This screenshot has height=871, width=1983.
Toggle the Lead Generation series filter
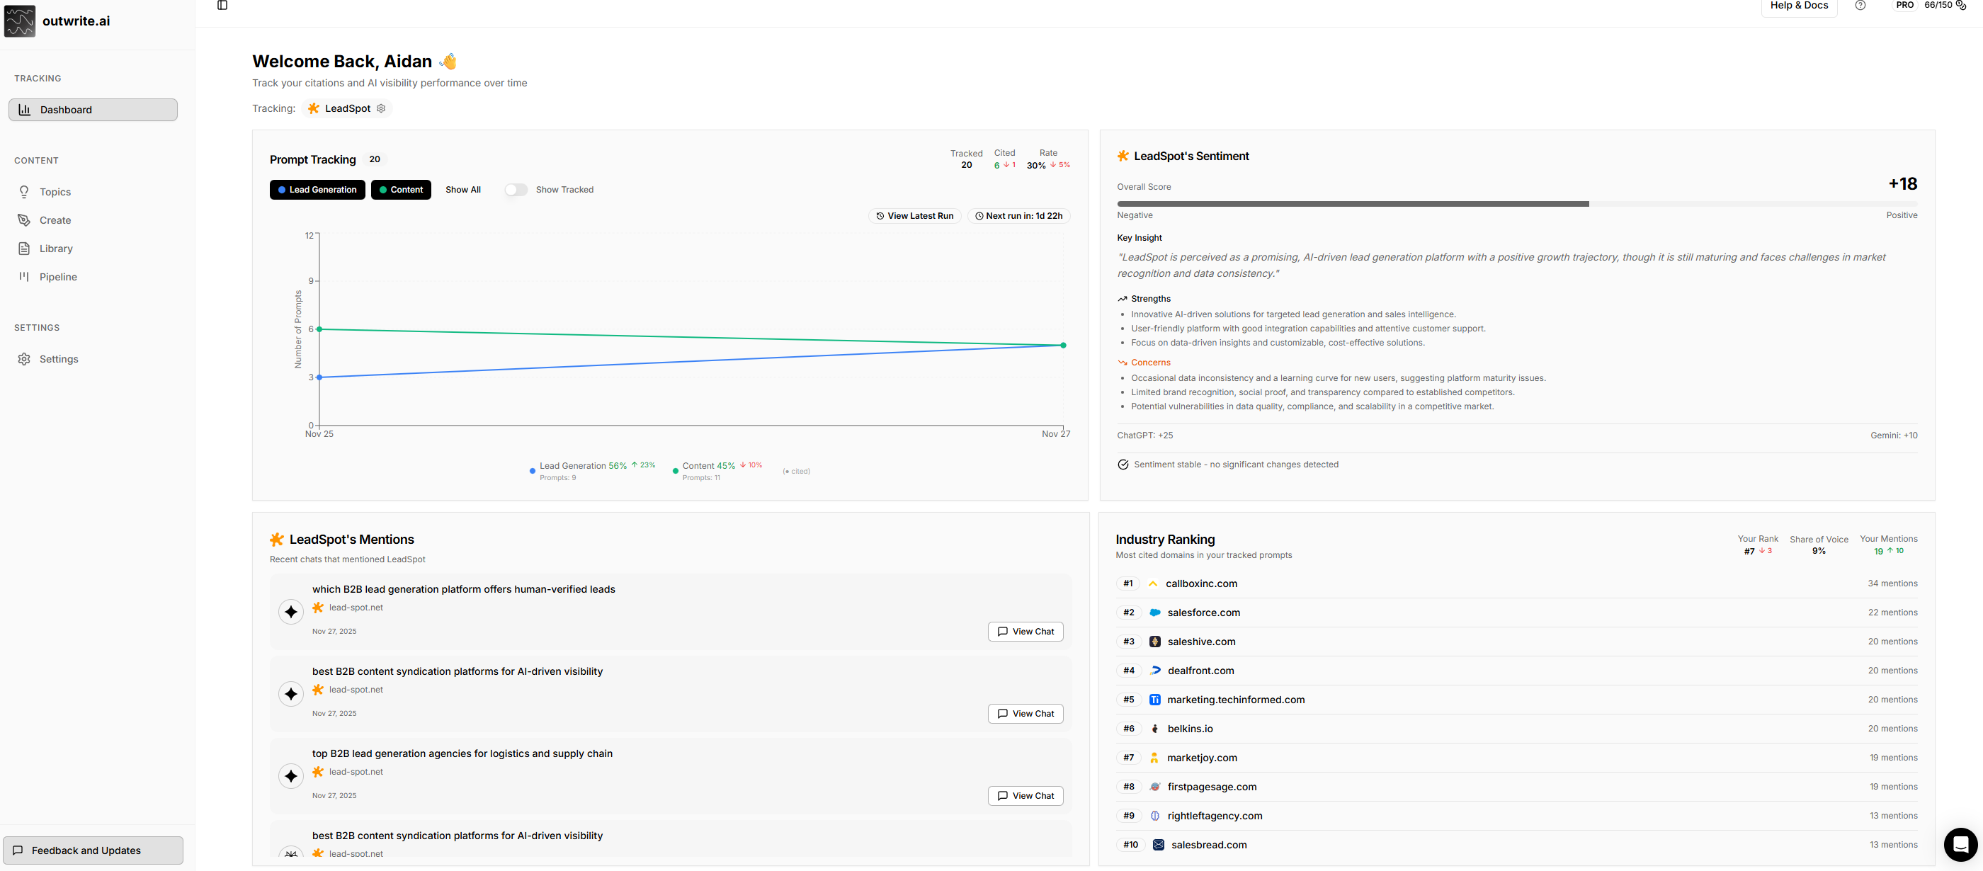[317, 190]
